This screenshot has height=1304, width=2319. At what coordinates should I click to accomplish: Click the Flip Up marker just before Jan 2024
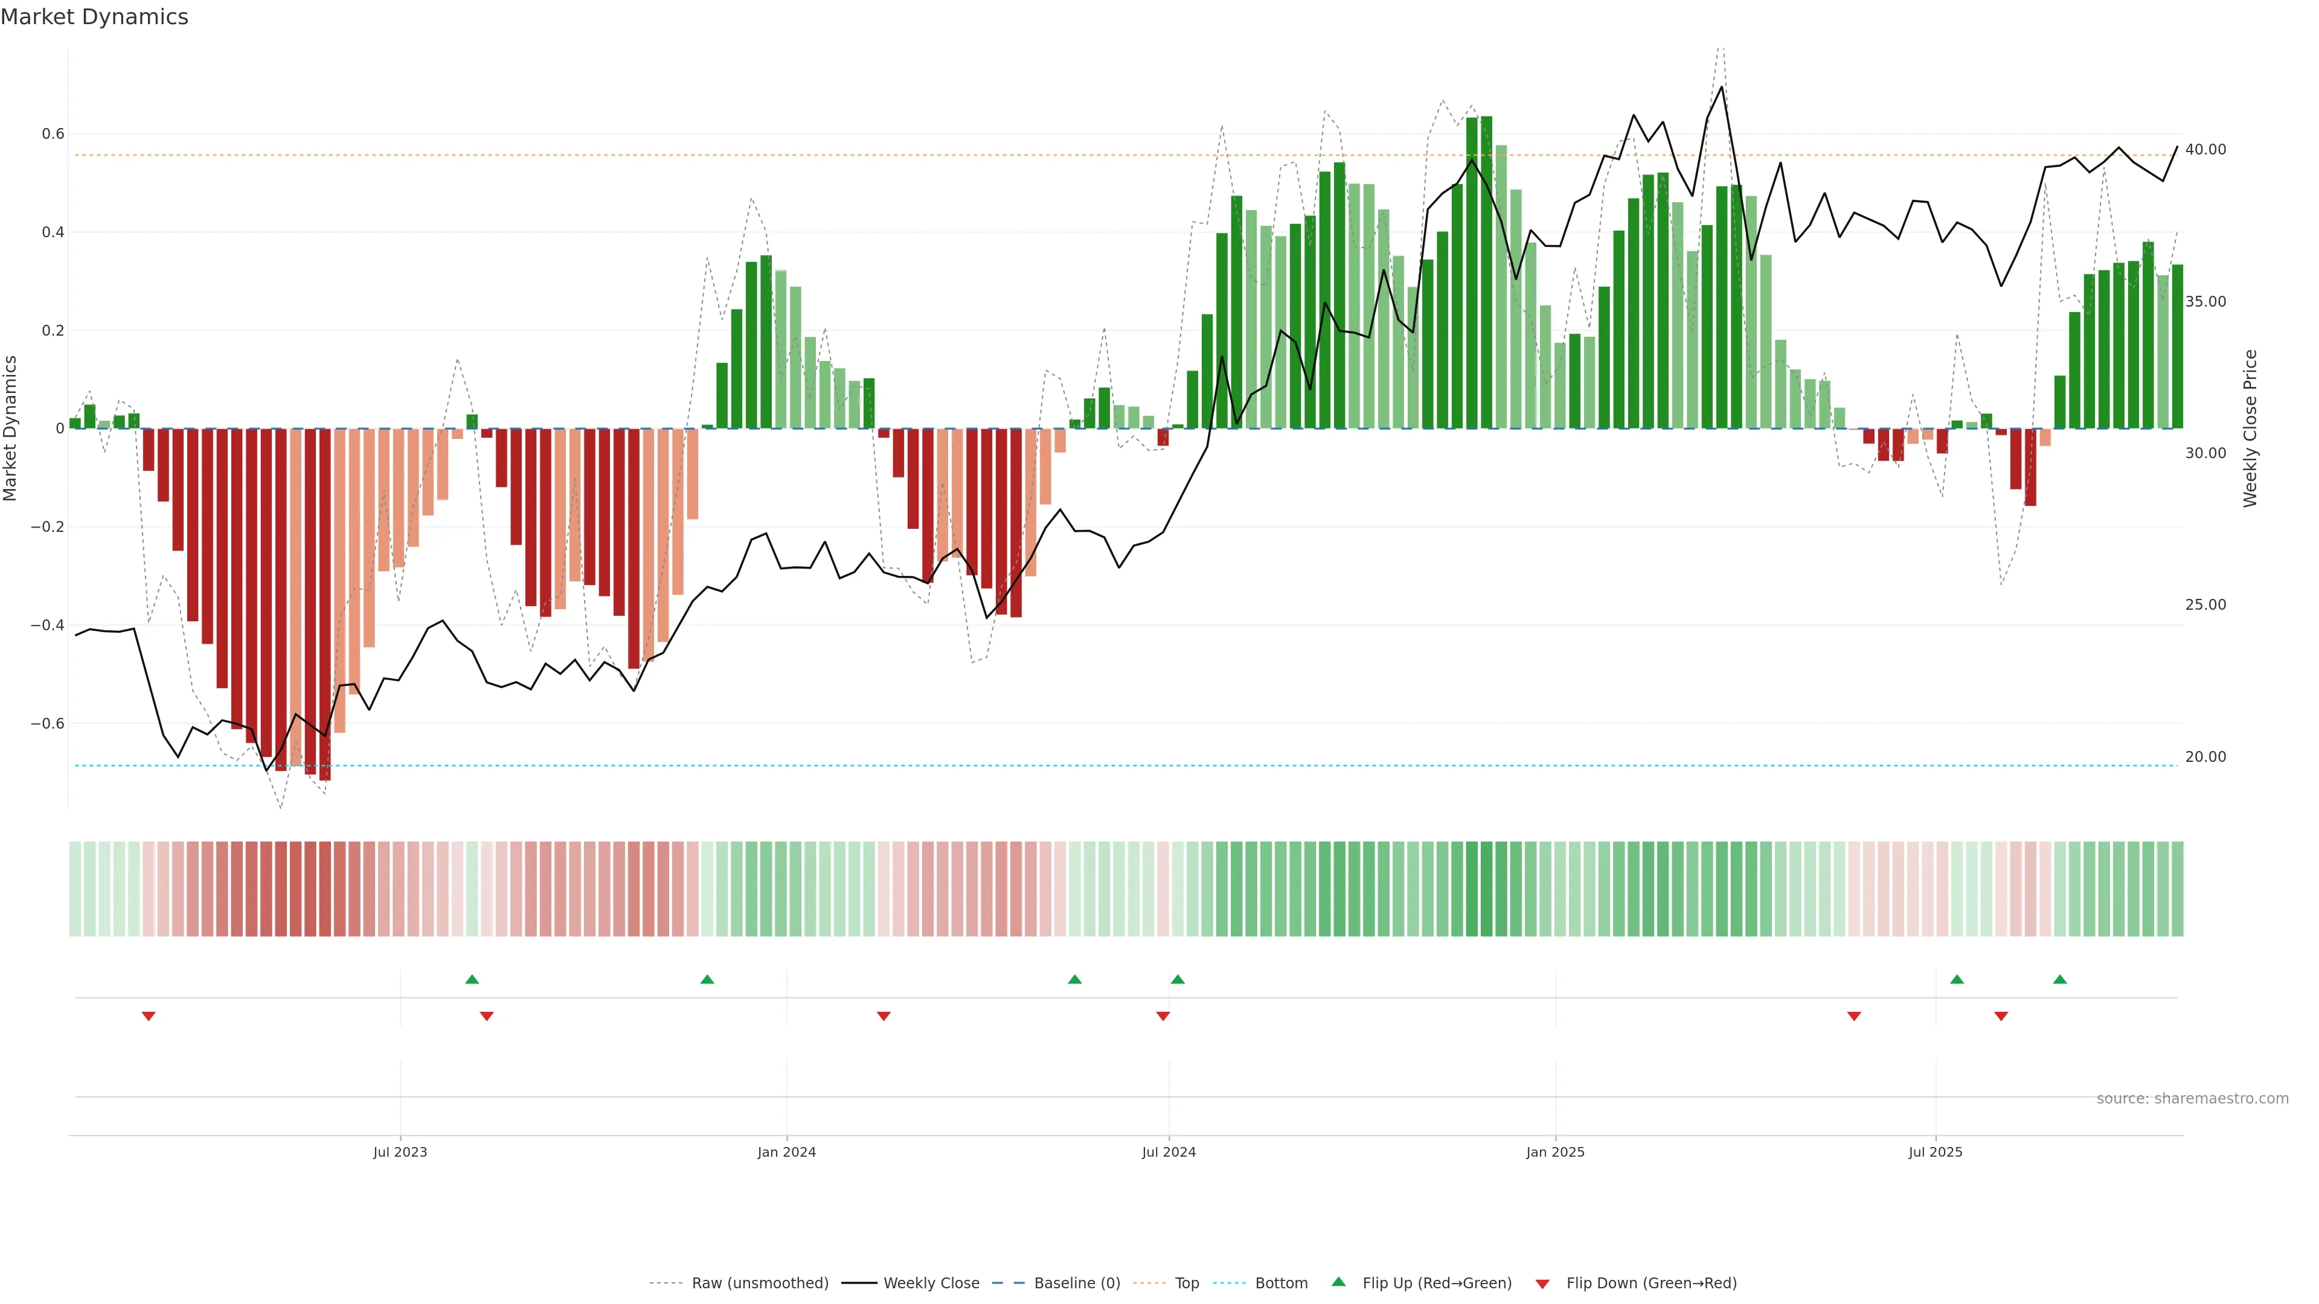(707, 979)
